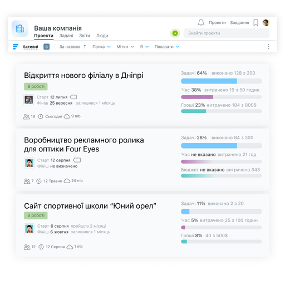Switch to the Звіти tab
The width and height of the screenshot is (285, 285).
[x=85, y=36]
